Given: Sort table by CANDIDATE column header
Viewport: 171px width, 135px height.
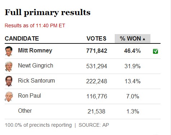Looking at the screenshot, I should point(22,38).
